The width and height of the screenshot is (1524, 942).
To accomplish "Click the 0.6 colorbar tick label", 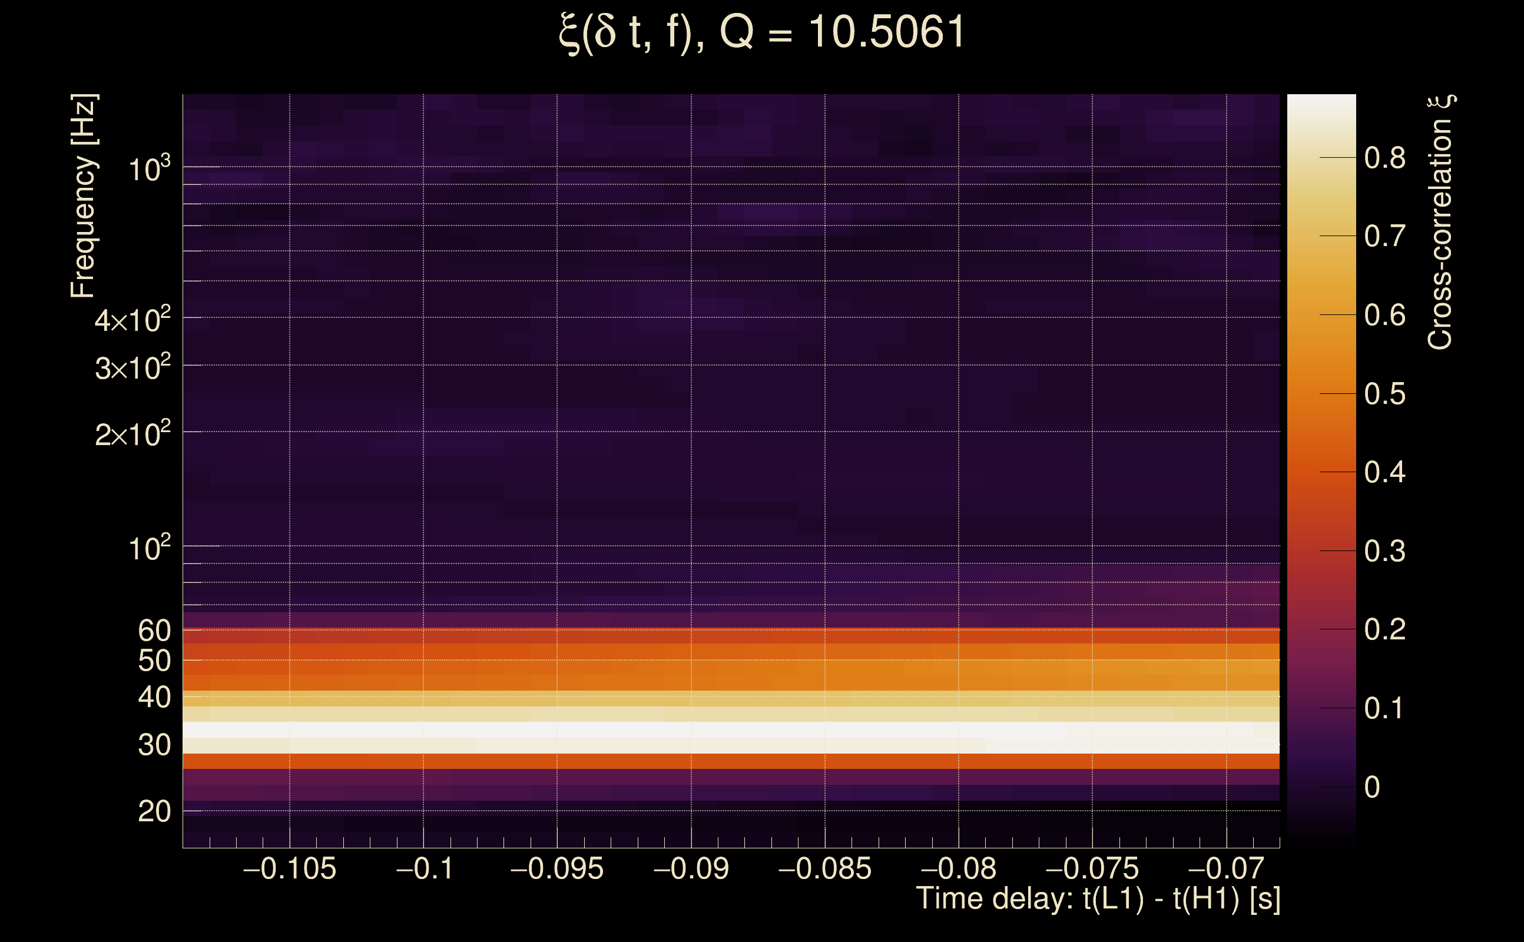I will (1384, 315).
